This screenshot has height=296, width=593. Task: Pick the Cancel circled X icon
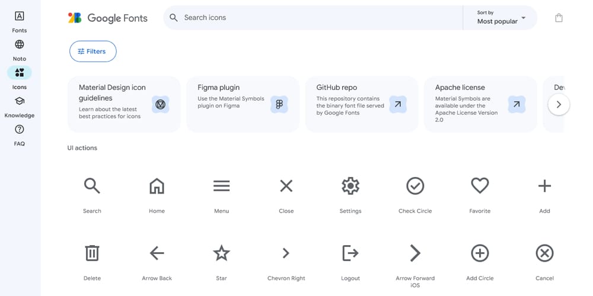[x=544, y=253]
